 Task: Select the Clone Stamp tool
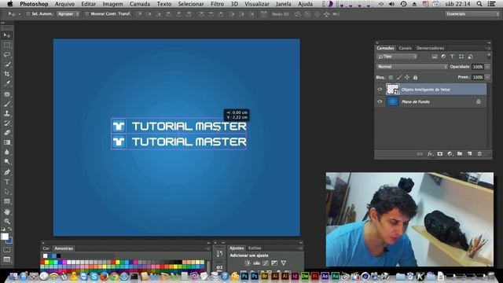pos(7,113)
